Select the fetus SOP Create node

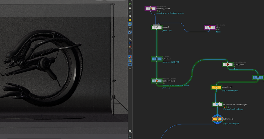click(x=210, y=27)
